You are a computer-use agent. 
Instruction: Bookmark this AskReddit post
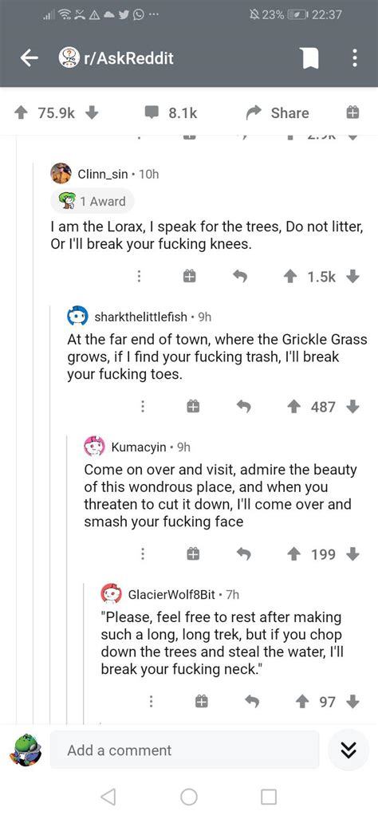[310, 59]
